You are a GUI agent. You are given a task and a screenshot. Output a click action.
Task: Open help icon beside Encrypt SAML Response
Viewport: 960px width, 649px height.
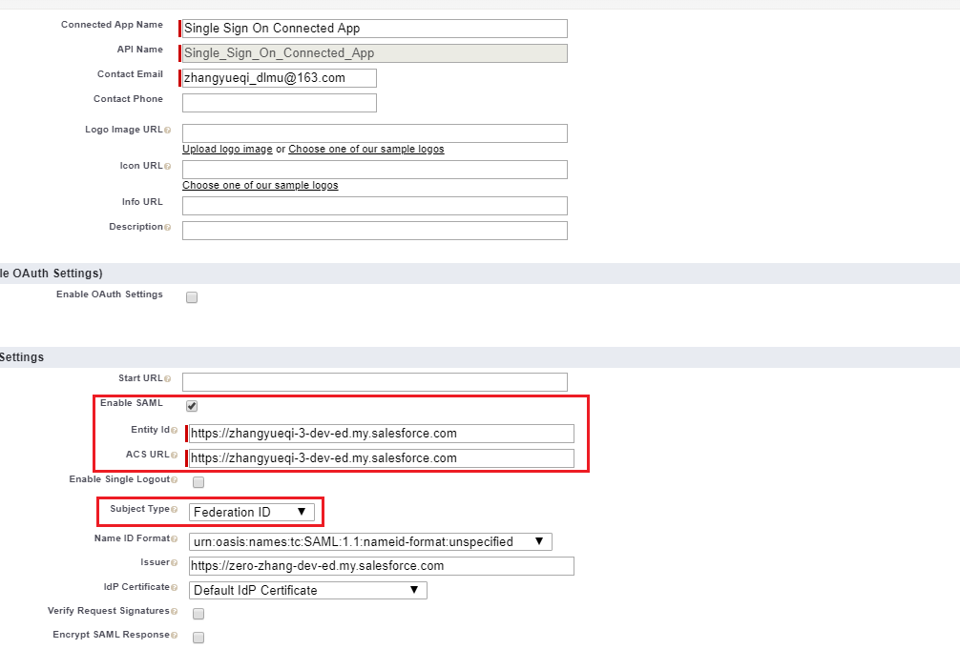pos(175,636)
